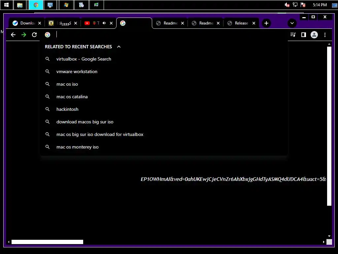This screenshot has height=254, width=338.
Task: Select suggestion mac os catalina
Action: (x=164, y=97)
